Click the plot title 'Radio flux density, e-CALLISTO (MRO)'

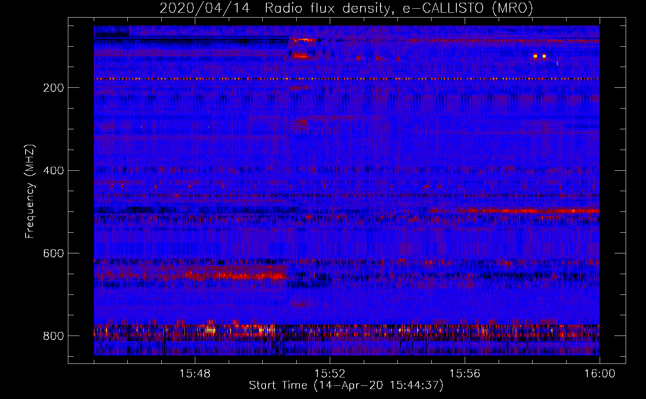(x=398, y=8)
